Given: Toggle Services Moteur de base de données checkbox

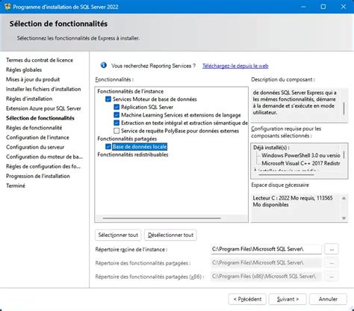Looking at the screenshot, I should pyautogui.click(x=108, y=99).
